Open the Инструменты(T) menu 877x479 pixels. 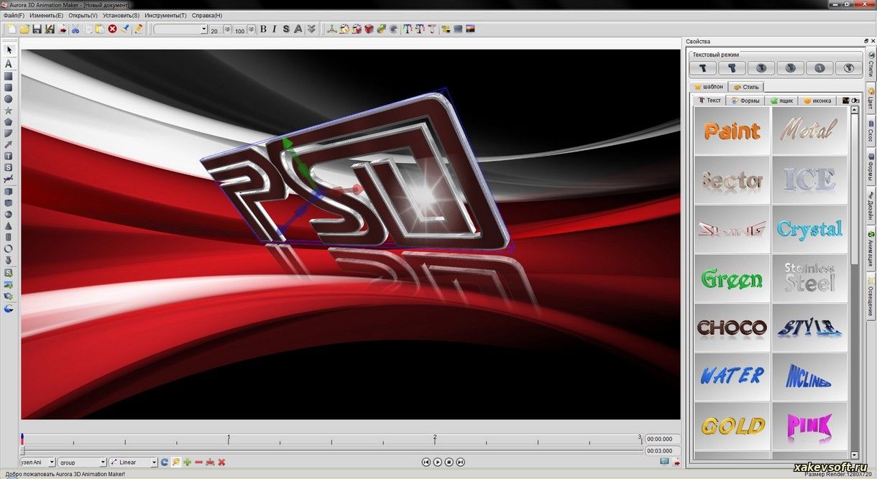point(165,15)
